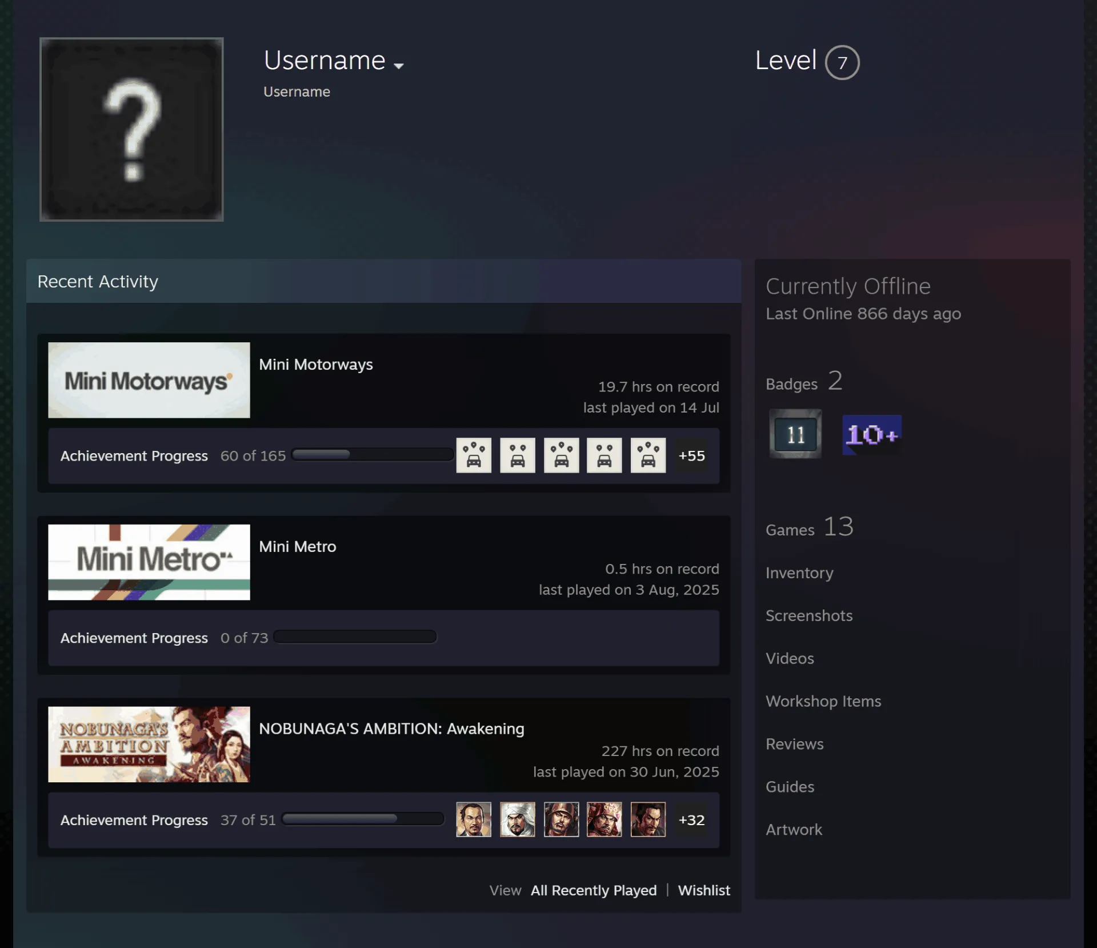Open the purple 10+ badge

pyautogui.click(x=872, y=435)
